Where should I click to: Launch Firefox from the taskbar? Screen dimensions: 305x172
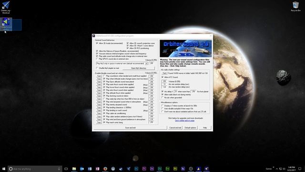tap(105, 169)
